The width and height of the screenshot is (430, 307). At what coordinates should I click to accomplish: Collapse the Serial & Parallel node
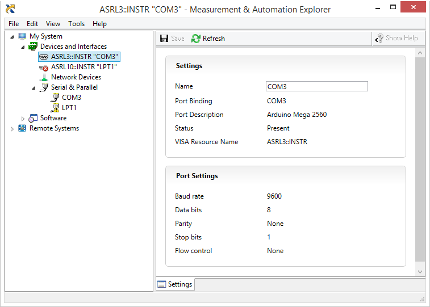[x=34, y=88]
